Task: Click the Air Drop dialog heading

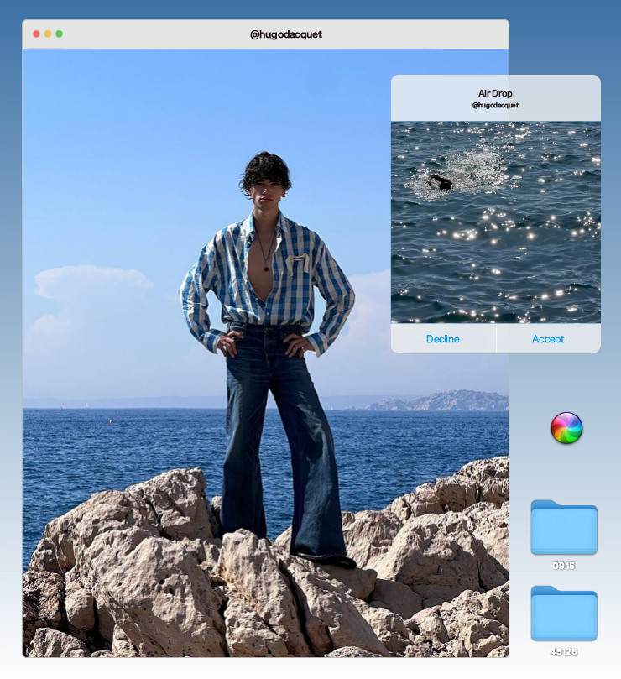Action: coord(495,93)
